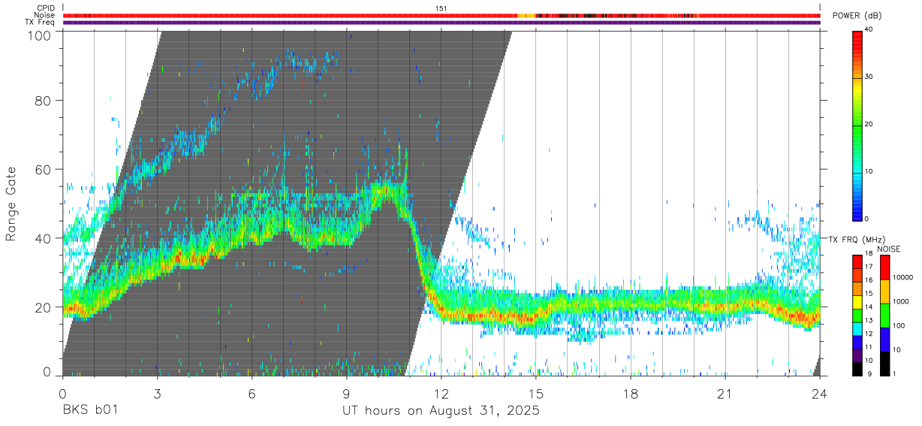This screenshot has width=922, height=426.
Task: Click range gate tick label 100
Action: [38, 35]
